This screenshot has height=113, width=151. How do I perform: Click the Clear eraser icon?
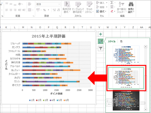click(x=112, y=11)
